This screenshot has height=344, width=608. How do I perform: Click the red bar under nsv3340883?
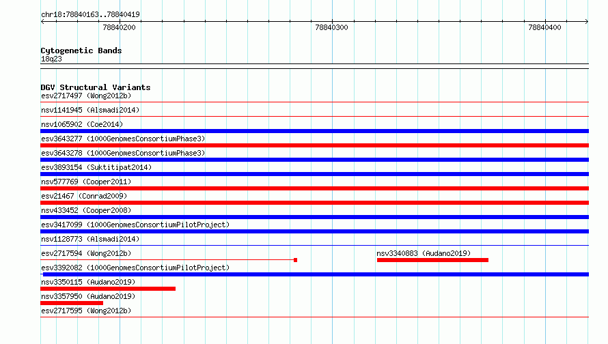[432, 260]
